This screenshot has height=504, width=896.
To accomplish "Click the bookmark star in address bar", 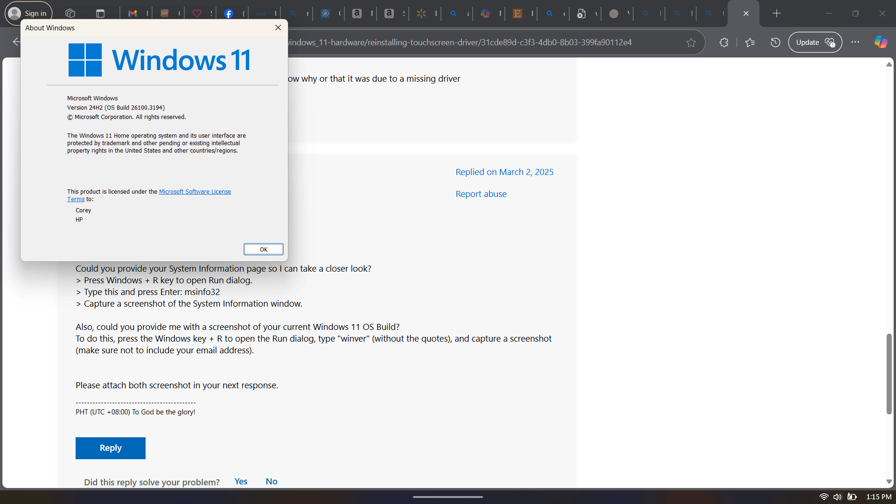I will point(691,42).
